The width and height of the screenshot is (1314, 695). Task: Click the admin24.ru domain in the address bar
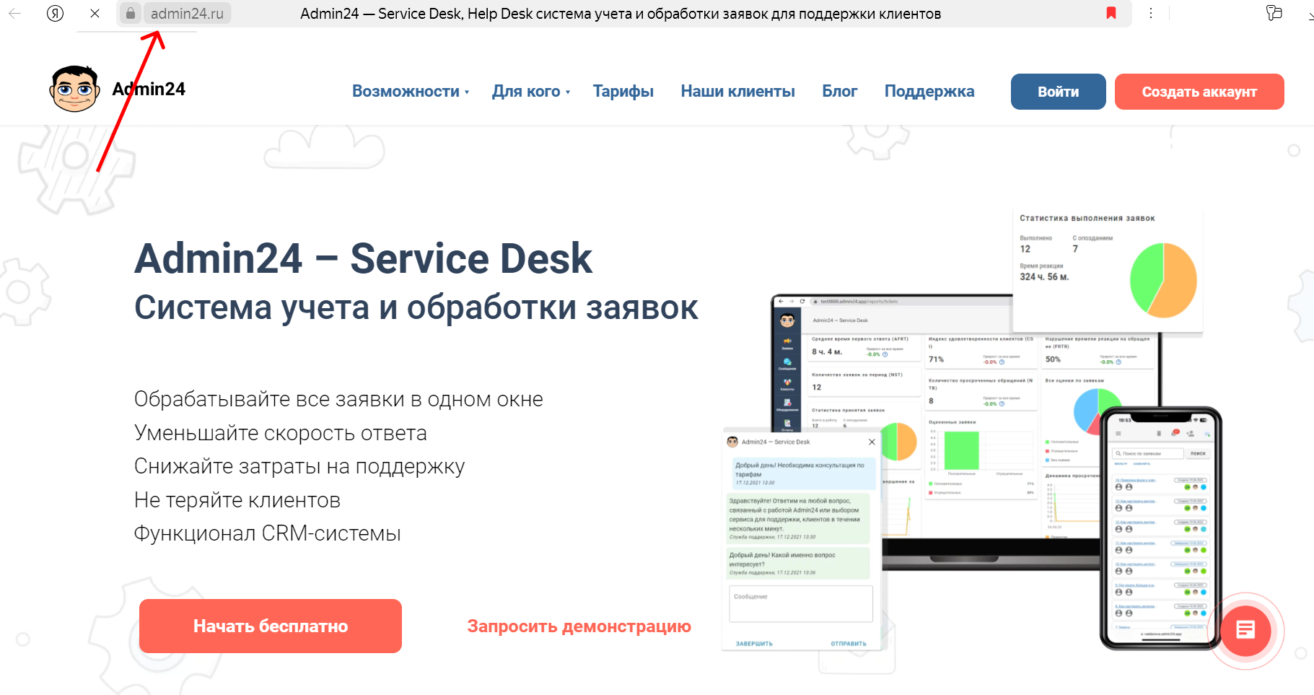point(187,13)
